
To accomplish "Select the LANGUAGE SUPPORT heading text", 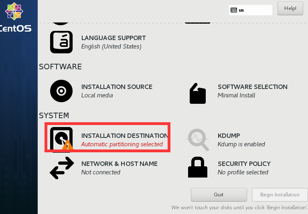I will click(x=113, y=38).
